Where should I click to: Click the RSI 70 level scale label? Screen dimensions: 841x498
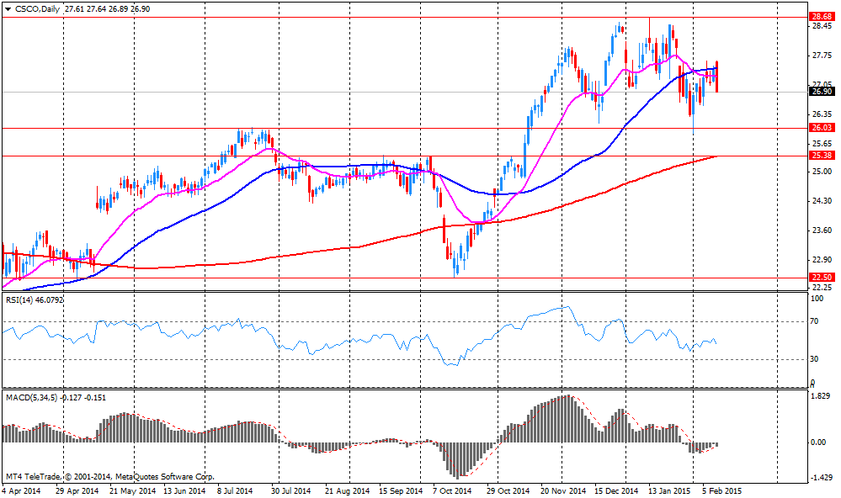(815, 321)
